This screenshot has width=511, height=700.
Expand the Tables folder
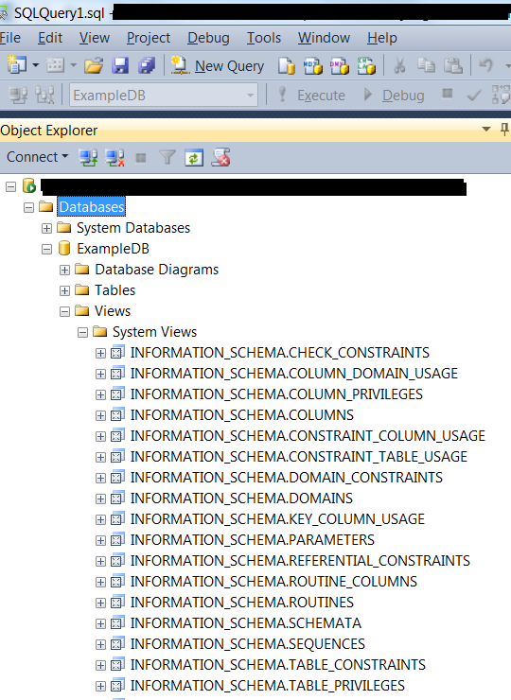coord(64,290)
